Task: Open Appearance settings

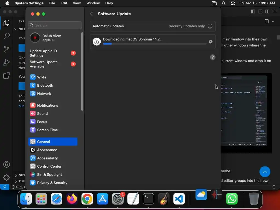Action: pyautogui.click(x=53, y=150)
